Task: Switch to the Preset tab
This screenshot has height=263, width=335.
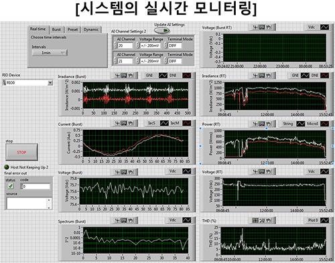Action: 72,29
